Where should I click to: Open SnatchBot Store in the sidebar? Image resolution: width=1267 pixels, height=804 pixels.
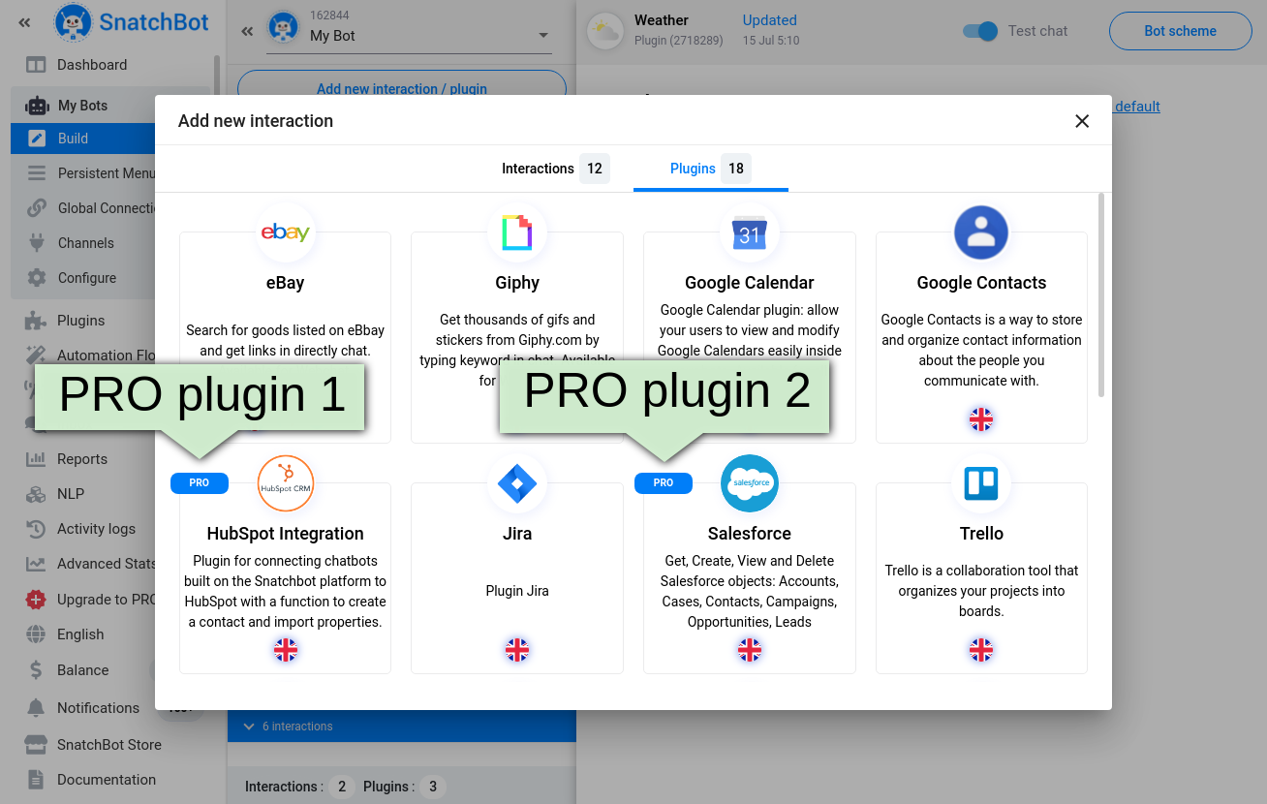[108, 745]
